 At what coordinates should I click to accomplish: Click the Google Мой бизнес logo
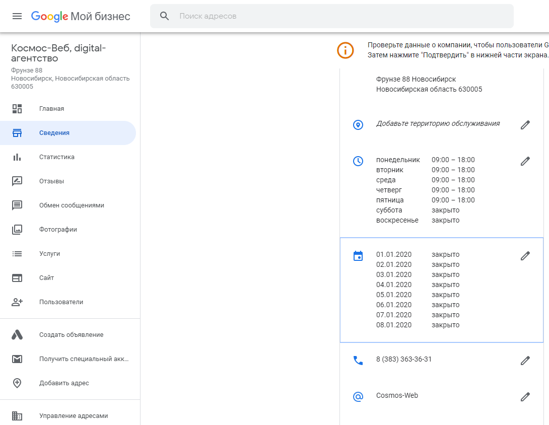tap(81, 16)
